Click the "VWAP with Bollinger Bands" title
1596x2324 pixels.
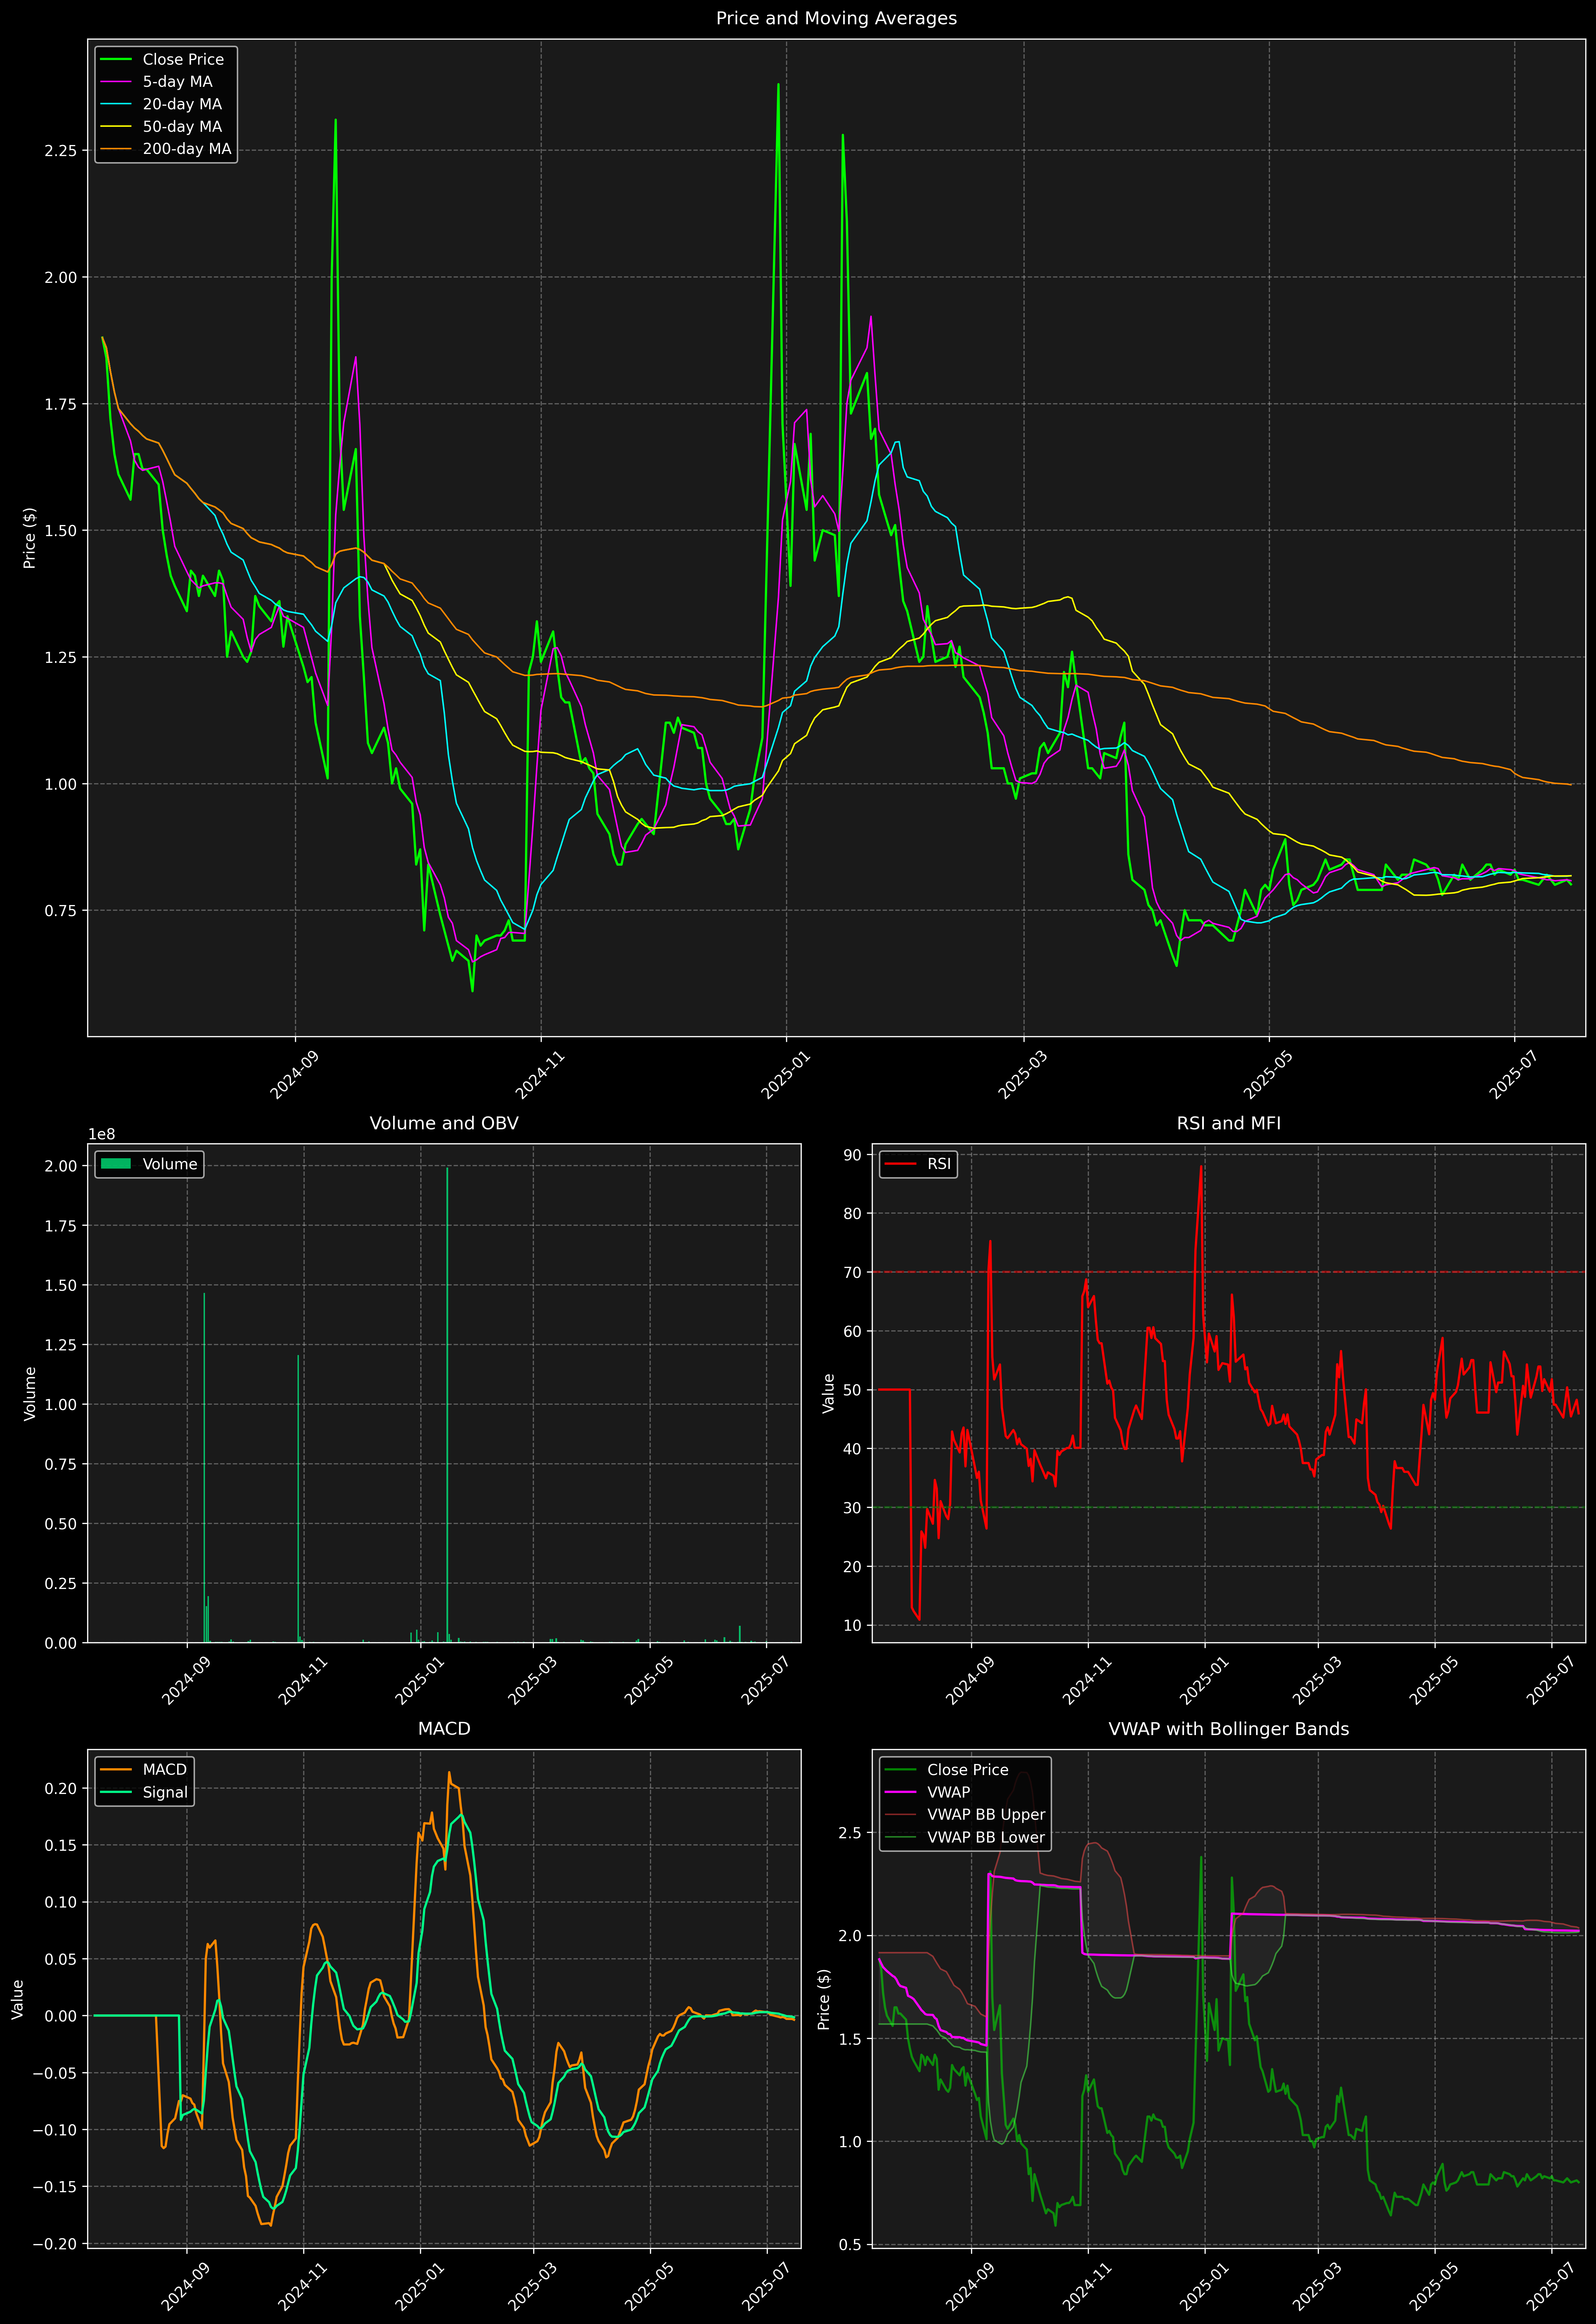1228,1729
